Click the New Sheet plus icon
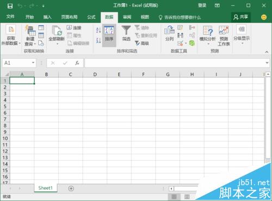 [71, 189]
